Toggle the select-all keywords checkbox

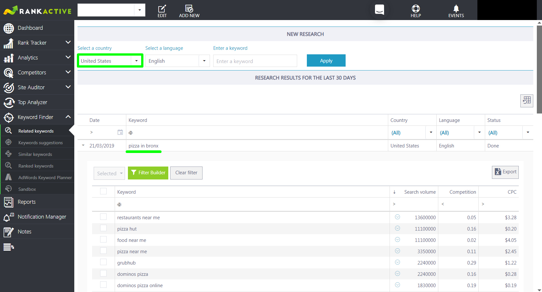point(103,191)
